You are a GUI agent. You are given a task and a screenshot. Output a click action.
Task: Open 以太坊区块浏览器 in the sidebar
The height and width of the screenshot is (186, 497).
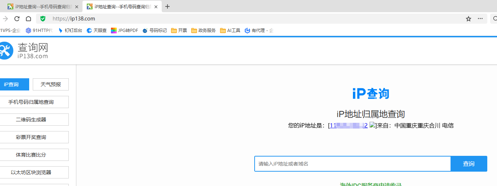[x=34, y=172]
